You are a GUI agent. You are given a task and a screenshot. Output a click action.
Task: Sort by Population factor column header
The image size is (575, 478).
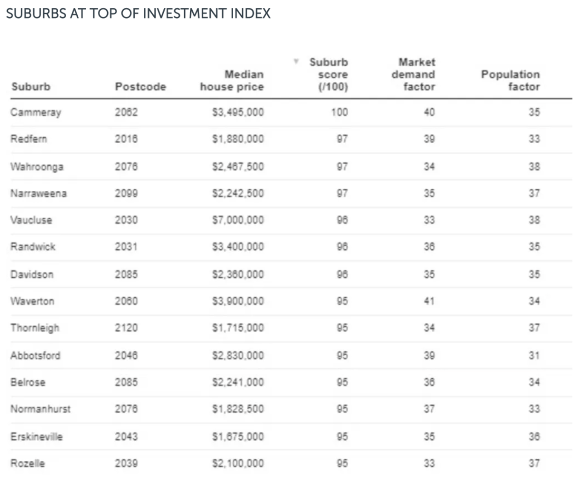(510, 80)
